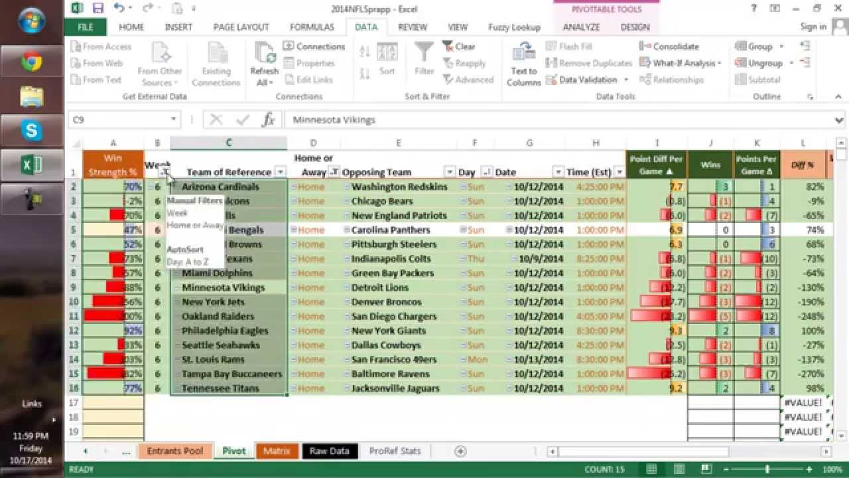
Task: Open the Team of Reference filter dropdown
Action: coord(281,173)
